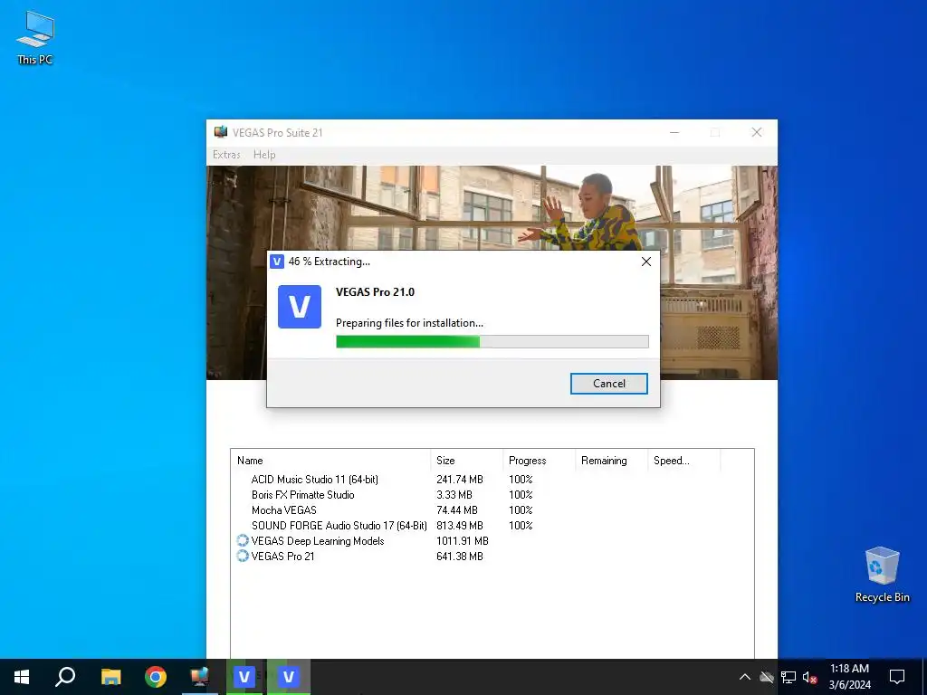Click the large VEGAS V logo in dialog
The image size is (927, 695).
point(300,307)
